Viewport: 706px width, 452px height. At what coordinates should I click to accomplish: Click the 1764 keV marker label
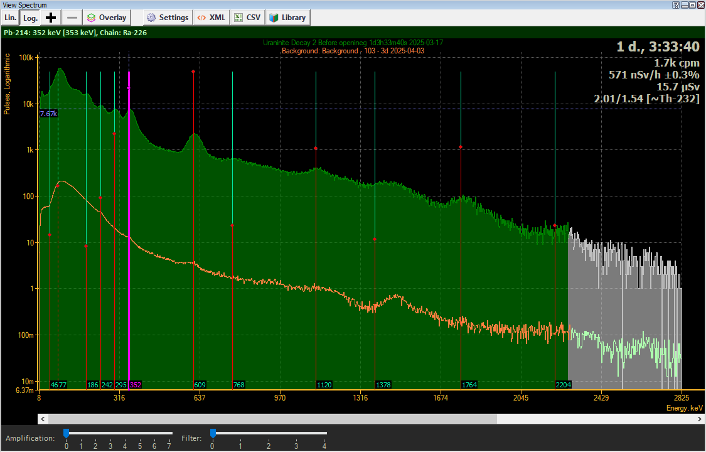[469, 385]
